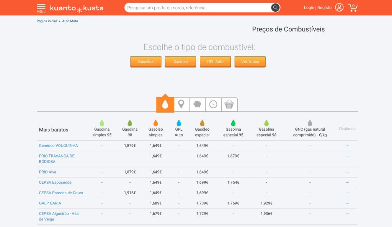Open the CEPSA Esposende station link
Viewport: 392px width, 227px height.
pos(55,183)
